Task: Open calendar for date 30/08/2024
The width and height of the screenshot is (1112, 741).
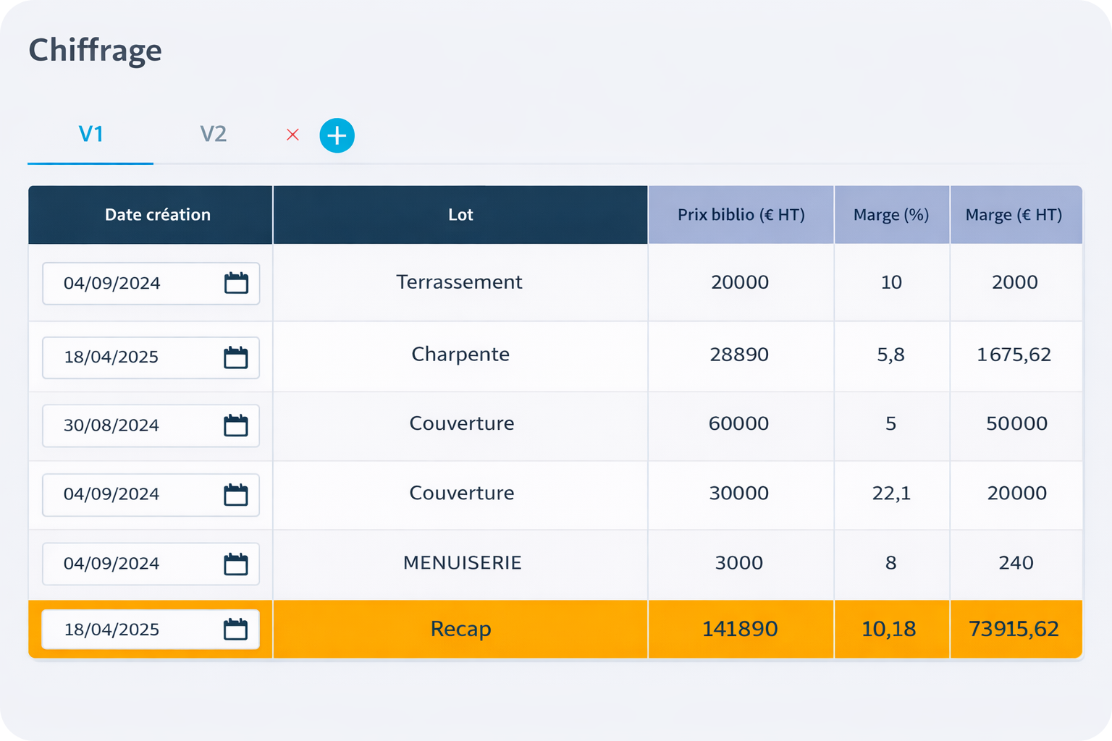Action: (x=236, y=425)
